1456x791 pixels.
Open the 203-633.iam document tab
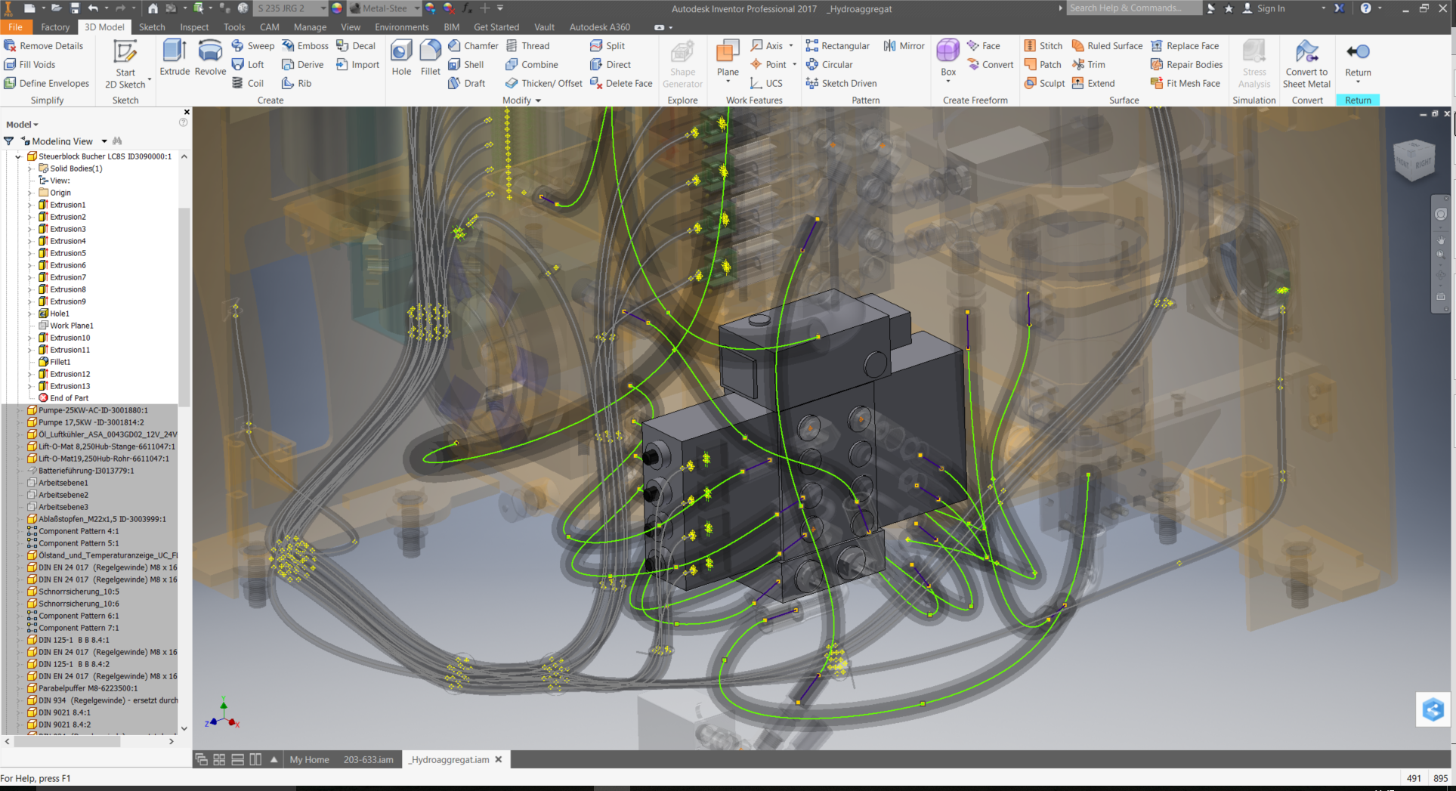tap(368, 759)
